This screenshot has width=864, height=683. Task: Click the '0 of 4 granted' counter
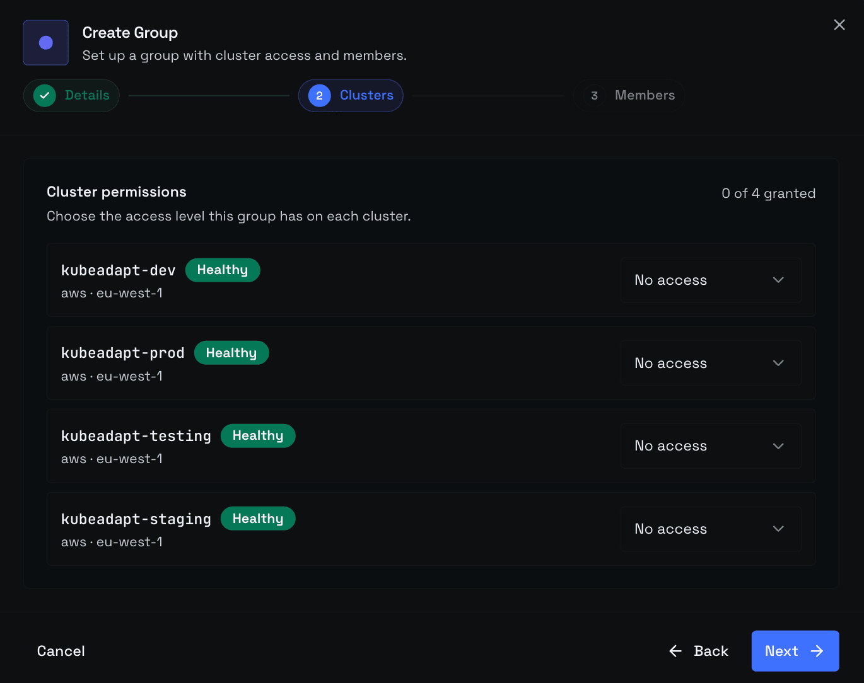768,193
